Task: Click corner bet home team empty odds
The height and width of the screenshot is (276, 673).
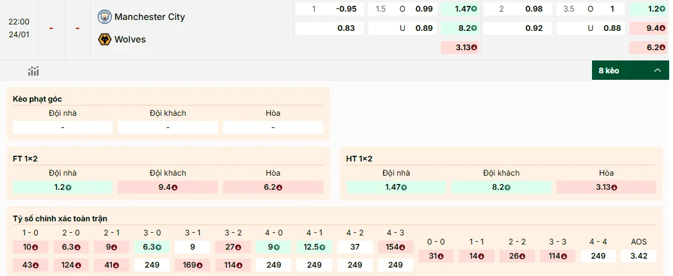Action: (62, 127)
